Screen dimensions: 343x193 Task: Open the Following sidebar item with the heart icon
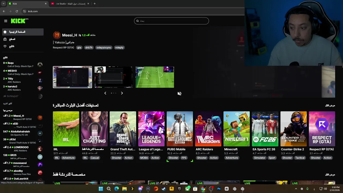coord(23,46)
